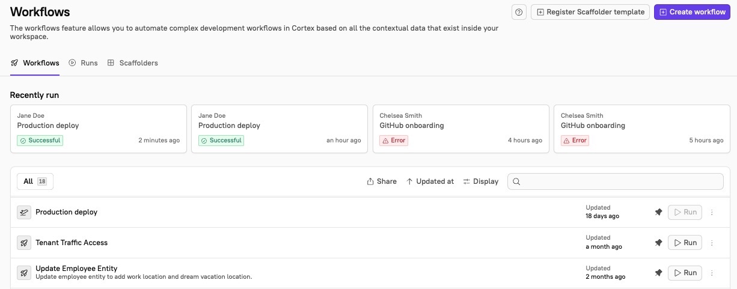Unpin the Update Employee Entity workflow

pos(658,273)
